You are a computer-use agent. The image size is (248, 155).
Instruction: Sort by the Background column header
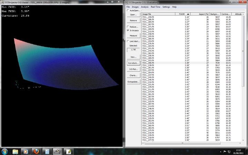pyautogui.click(x=215, y=14)
